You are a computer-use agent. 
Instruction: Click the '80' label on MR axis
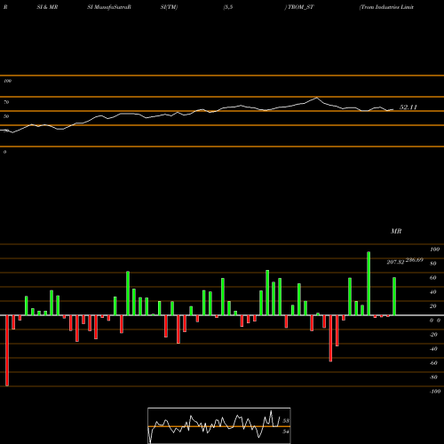[x=433, y=264]
